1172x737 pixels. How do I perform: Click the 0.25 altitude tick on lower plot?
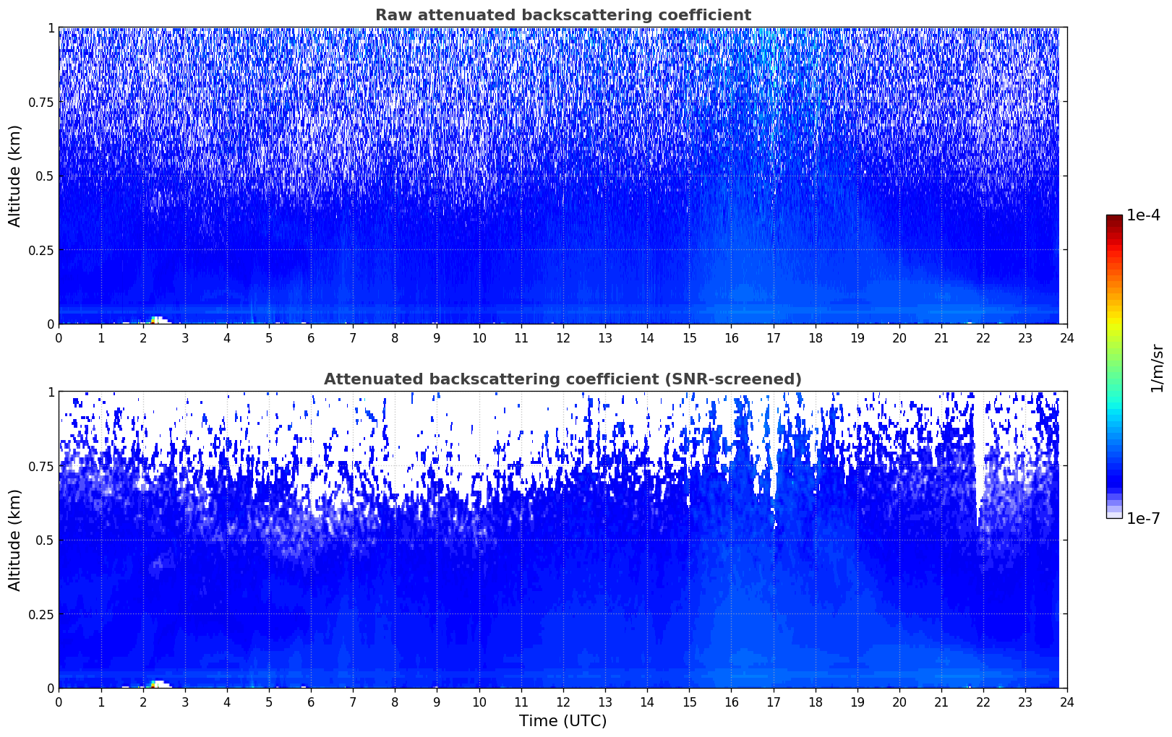tap(41, 614)
